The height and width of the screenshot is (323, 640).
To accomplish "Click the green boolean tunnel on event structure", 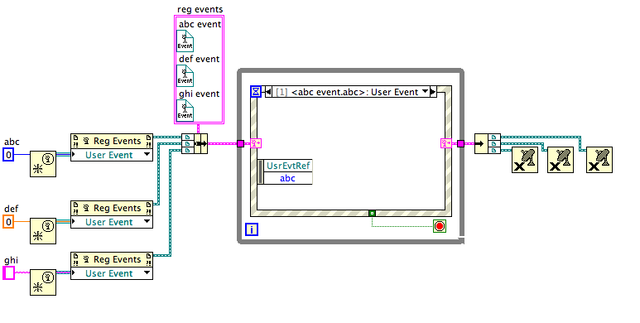I will pos(372,213).
